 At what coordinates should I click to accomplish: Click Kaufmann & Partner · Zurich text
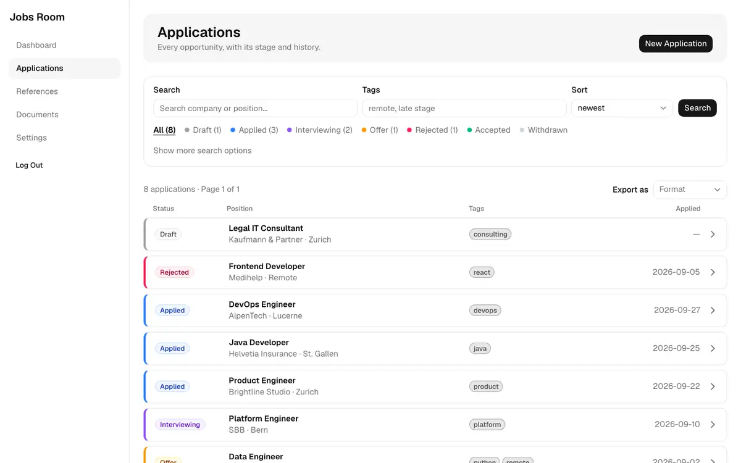click(280, 240)
